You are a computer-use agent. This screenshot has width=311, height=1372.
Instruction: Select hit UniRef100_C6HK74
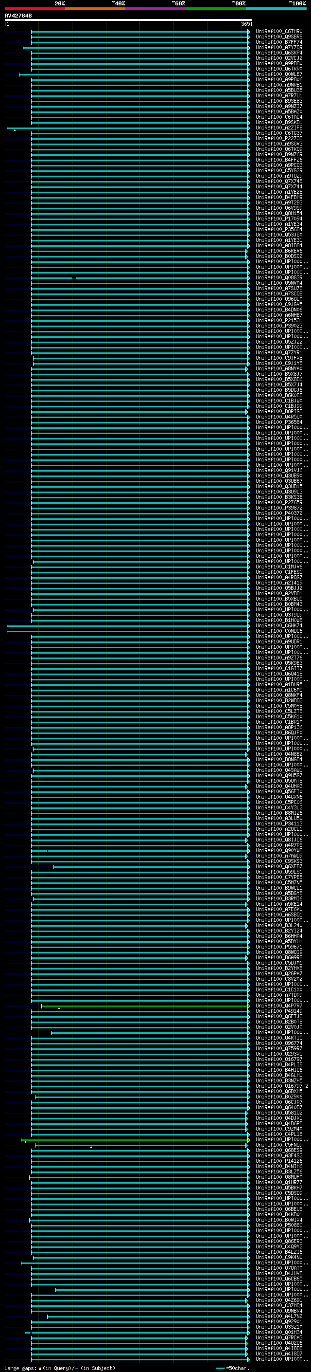(x=279, y=625)
